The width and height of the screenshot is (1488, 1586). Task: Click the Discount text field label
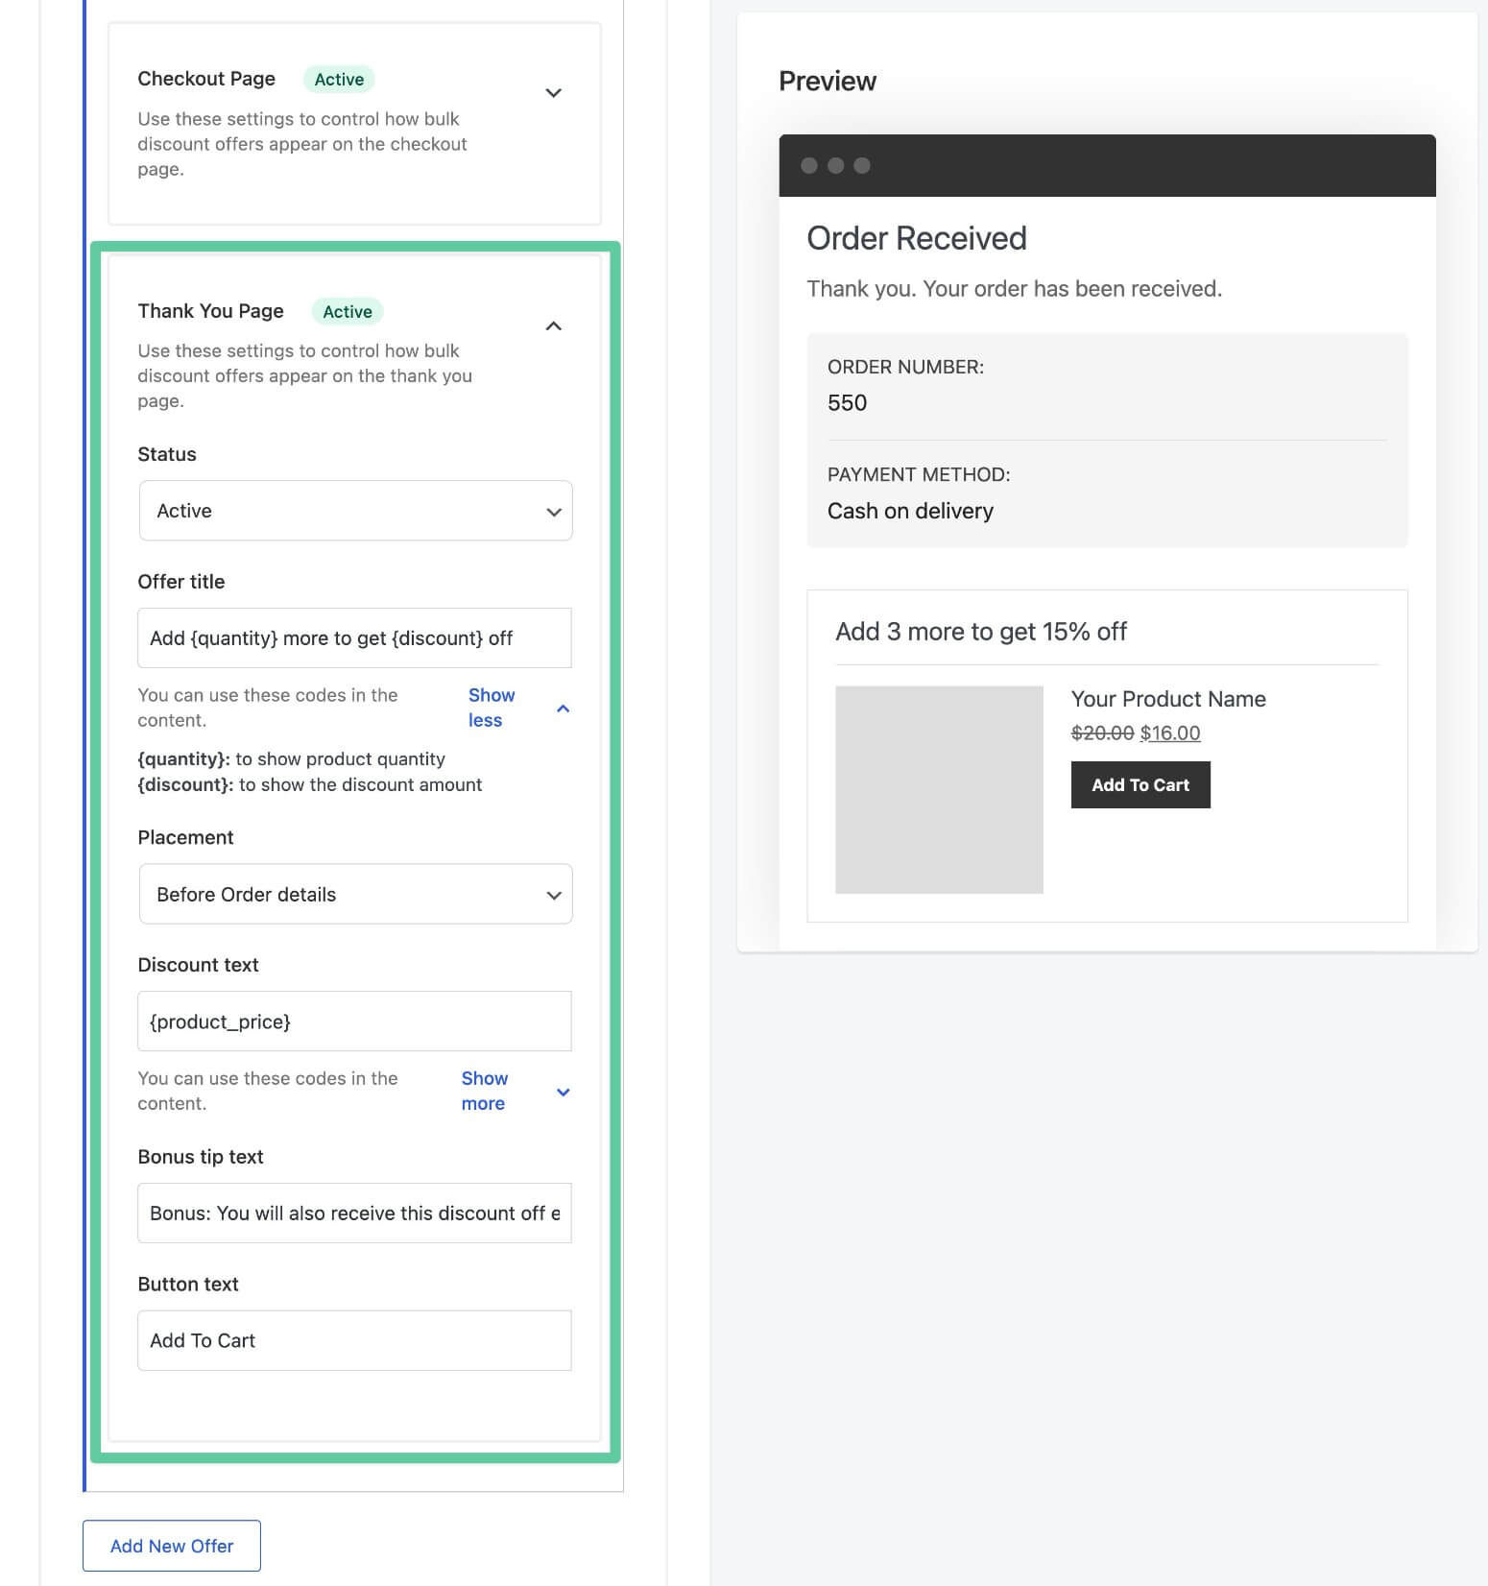pos(198,965)
